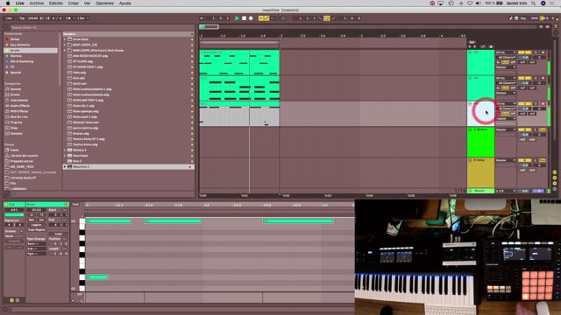Select the 'Librería del usuario' place
The height and width of the screenshot is (315, 561).
click(x=24, y=156)
